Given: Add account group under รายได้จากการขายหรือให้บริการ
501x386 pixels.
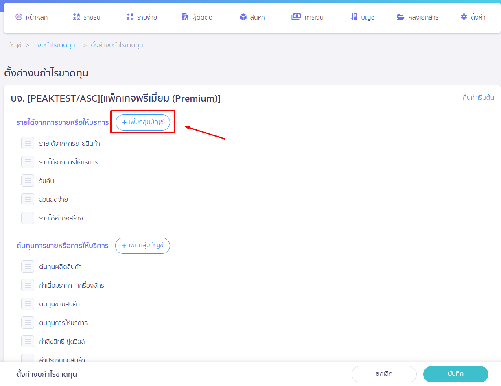Looking at the screenshot, I should click(x=143, y=122).
